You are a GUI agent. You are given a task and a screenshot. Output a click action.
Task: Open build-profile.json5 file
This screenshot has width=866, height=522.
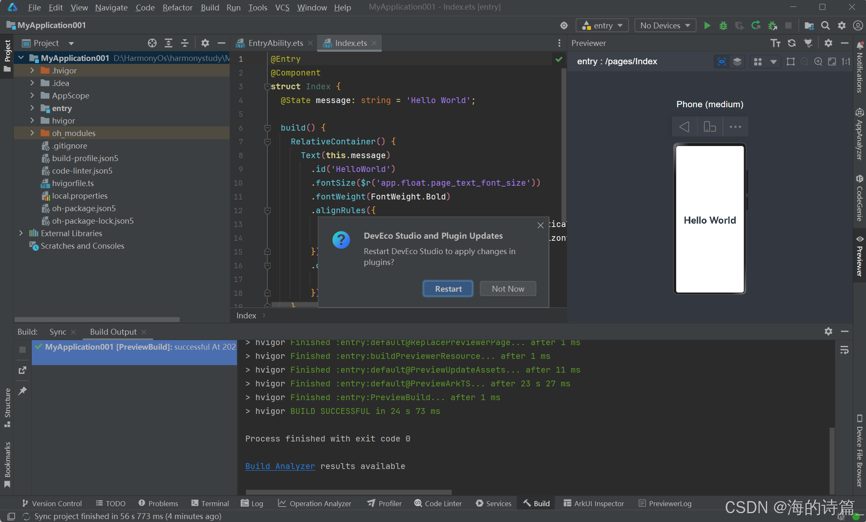(x=85, y=158)
